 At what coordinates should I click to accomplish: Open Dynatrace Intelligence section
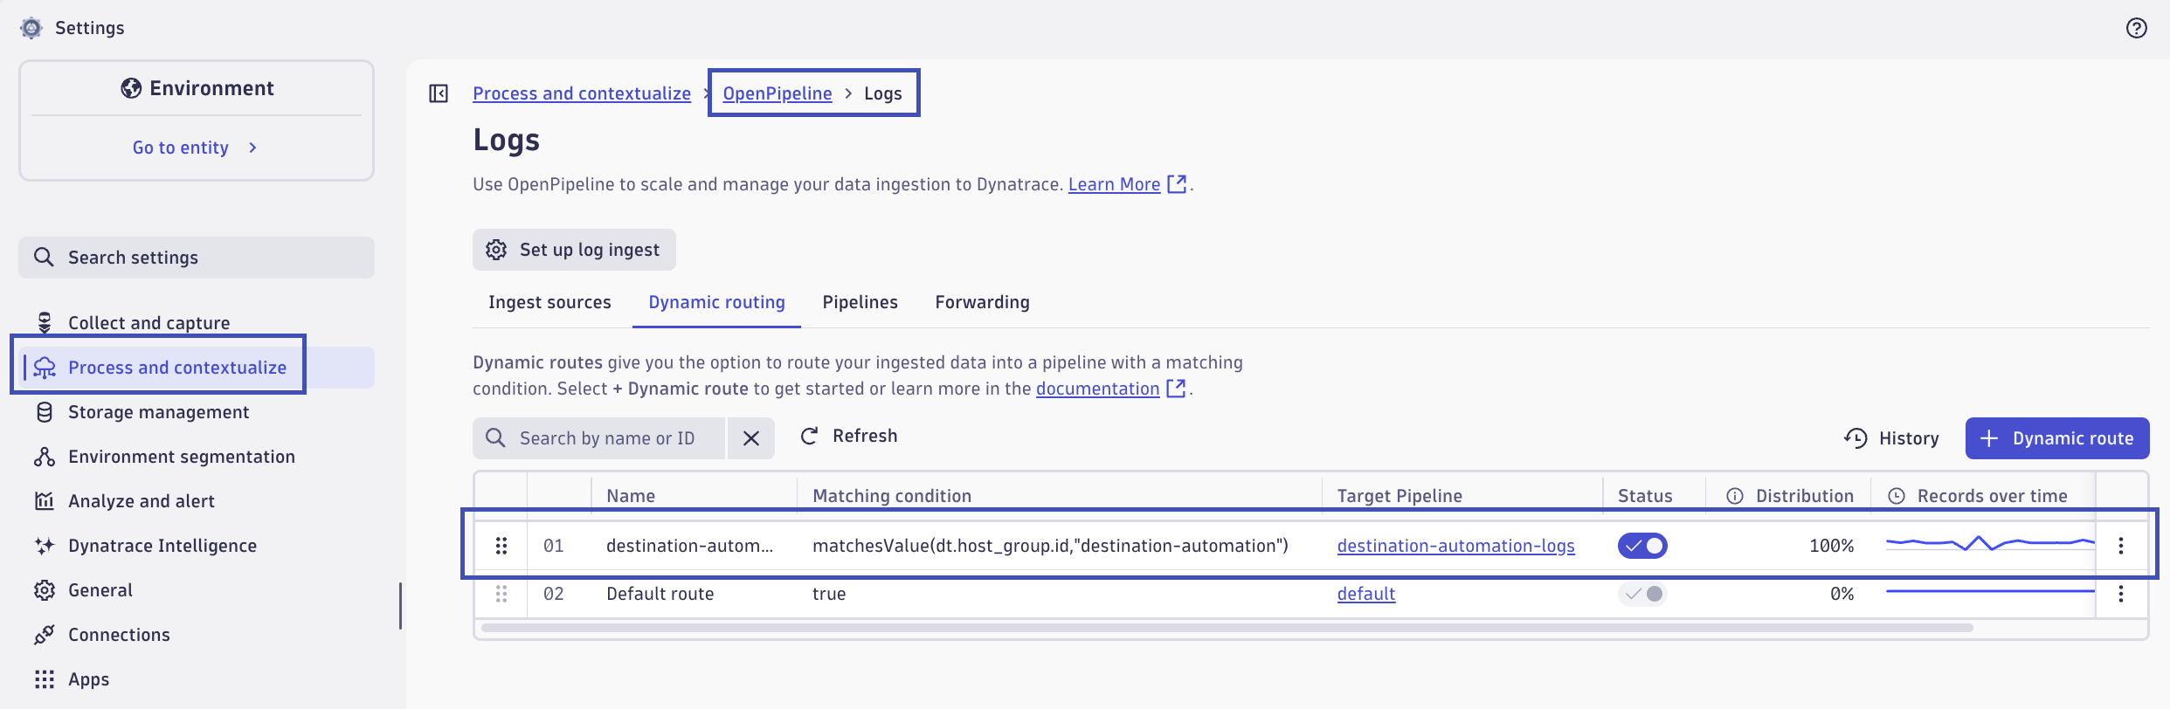pos(197,546)
